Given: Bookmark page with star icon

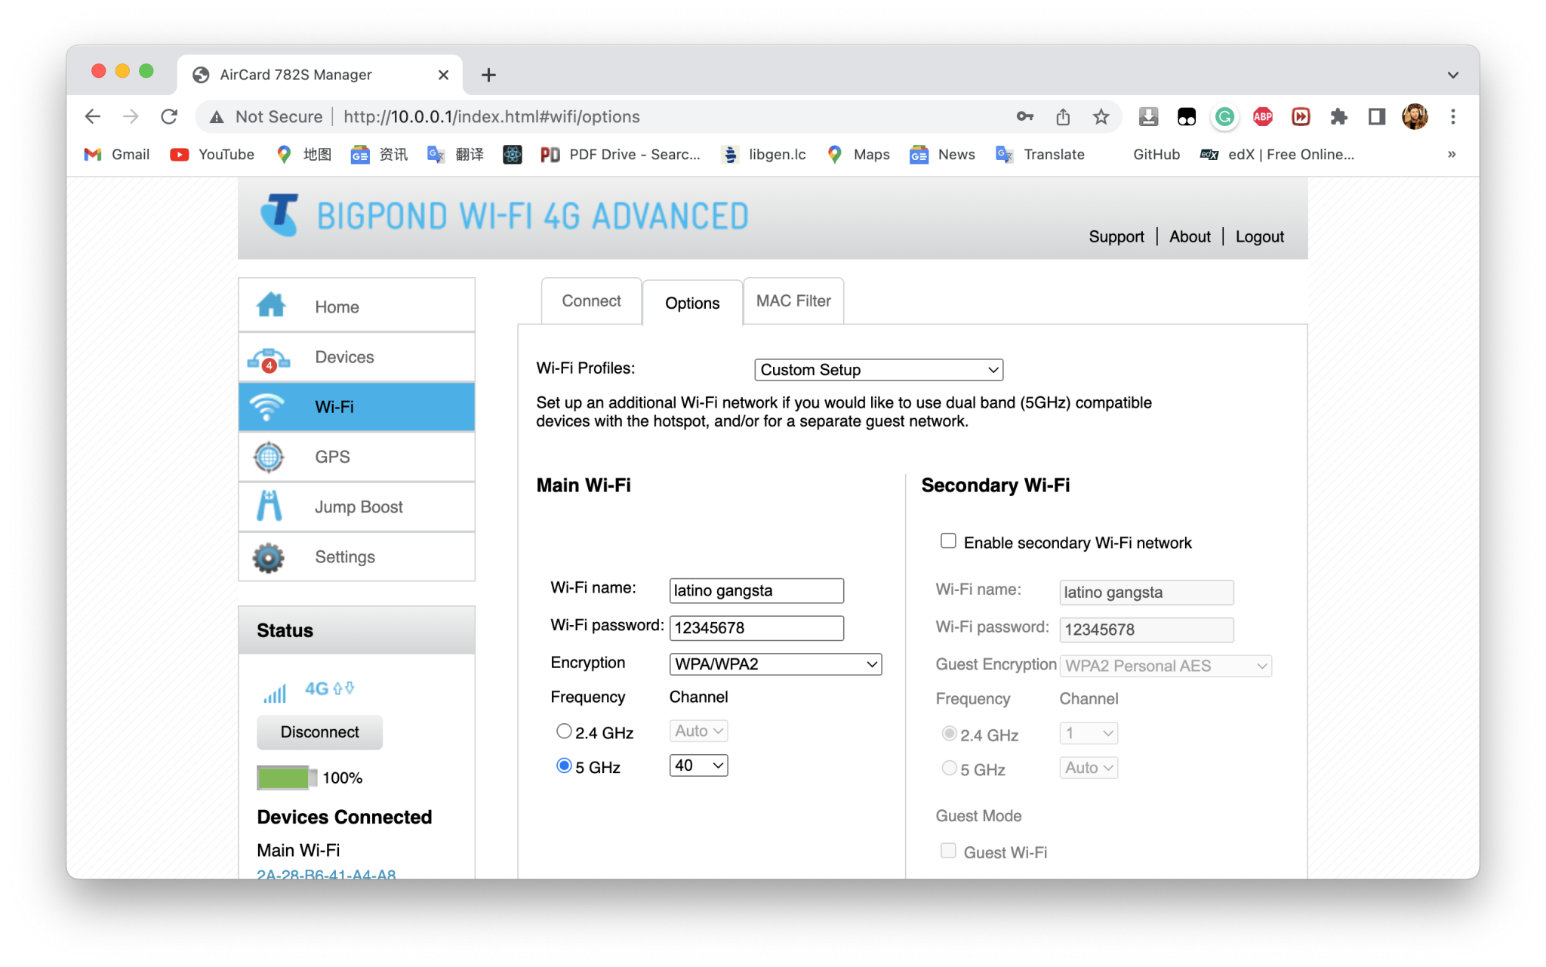Looking at the screenshot, I should click(x=1101, y=117).
